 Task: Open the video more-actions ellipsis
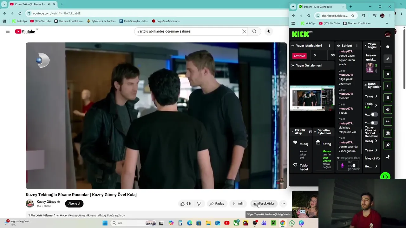pos(283,204)
